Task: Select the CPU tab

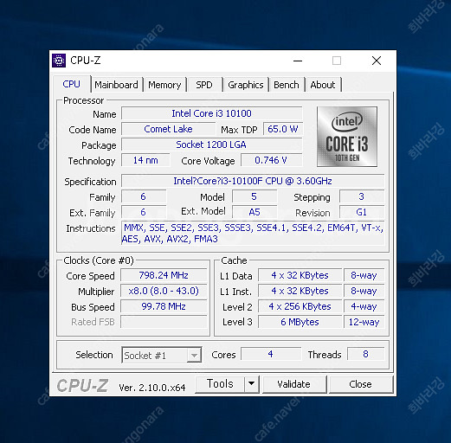Action: coord(72,84)
